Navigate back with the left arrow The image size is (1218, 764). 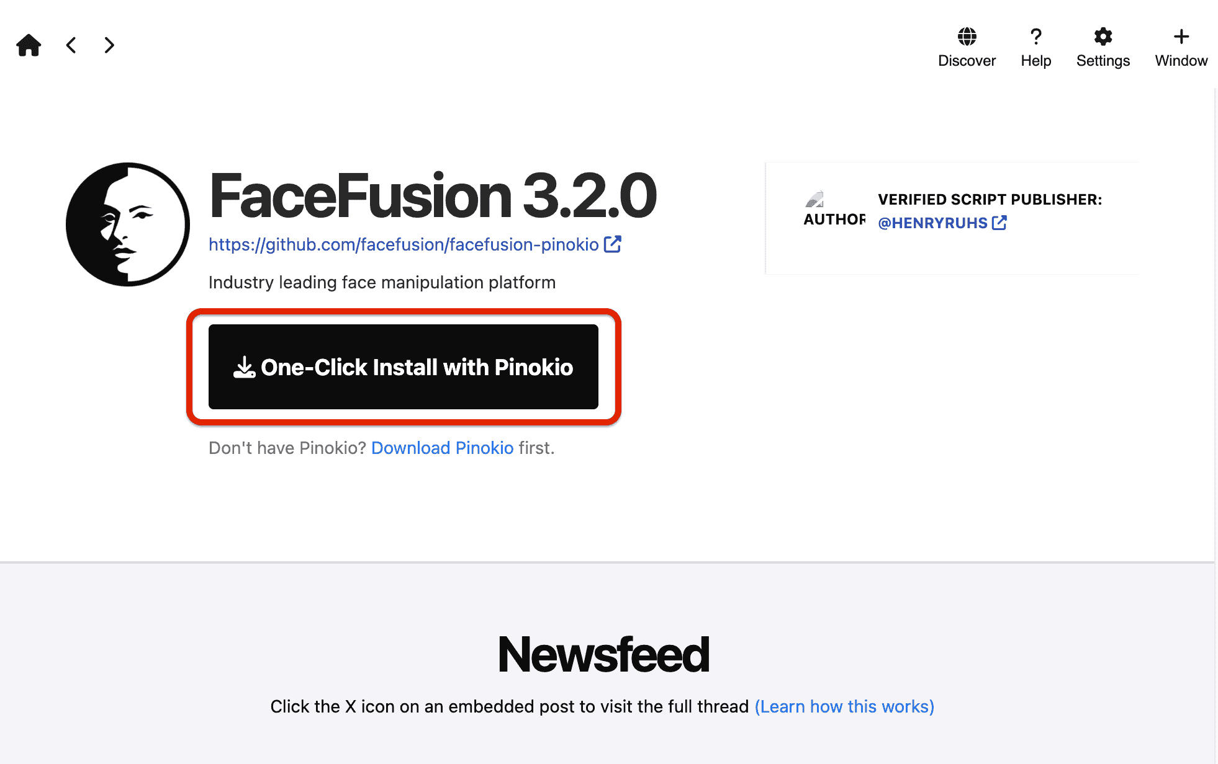click(71, 45)
